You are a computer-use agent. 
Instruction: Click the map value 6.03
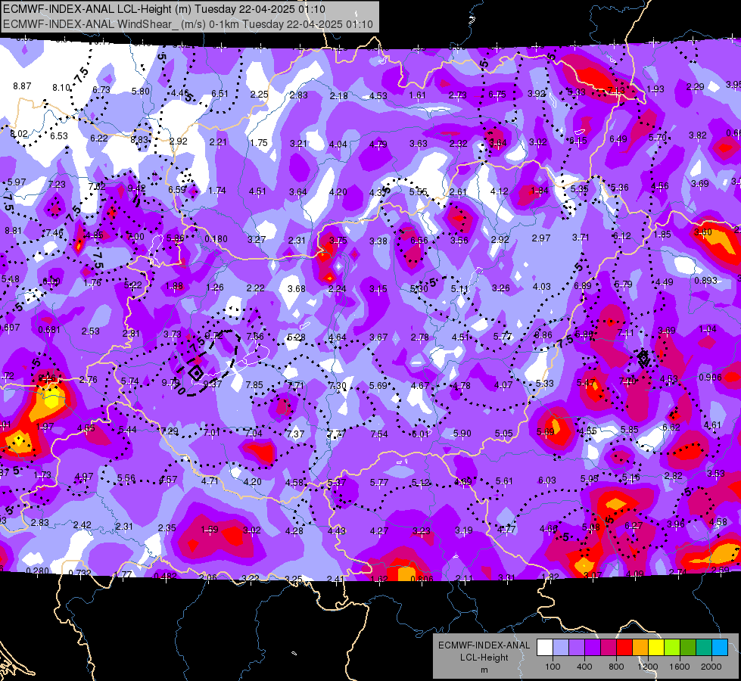click(546, 480)
